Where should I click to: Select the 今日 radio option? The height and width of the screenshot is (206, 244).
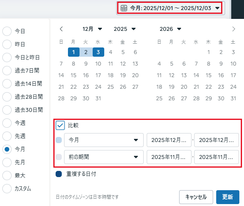7,31
